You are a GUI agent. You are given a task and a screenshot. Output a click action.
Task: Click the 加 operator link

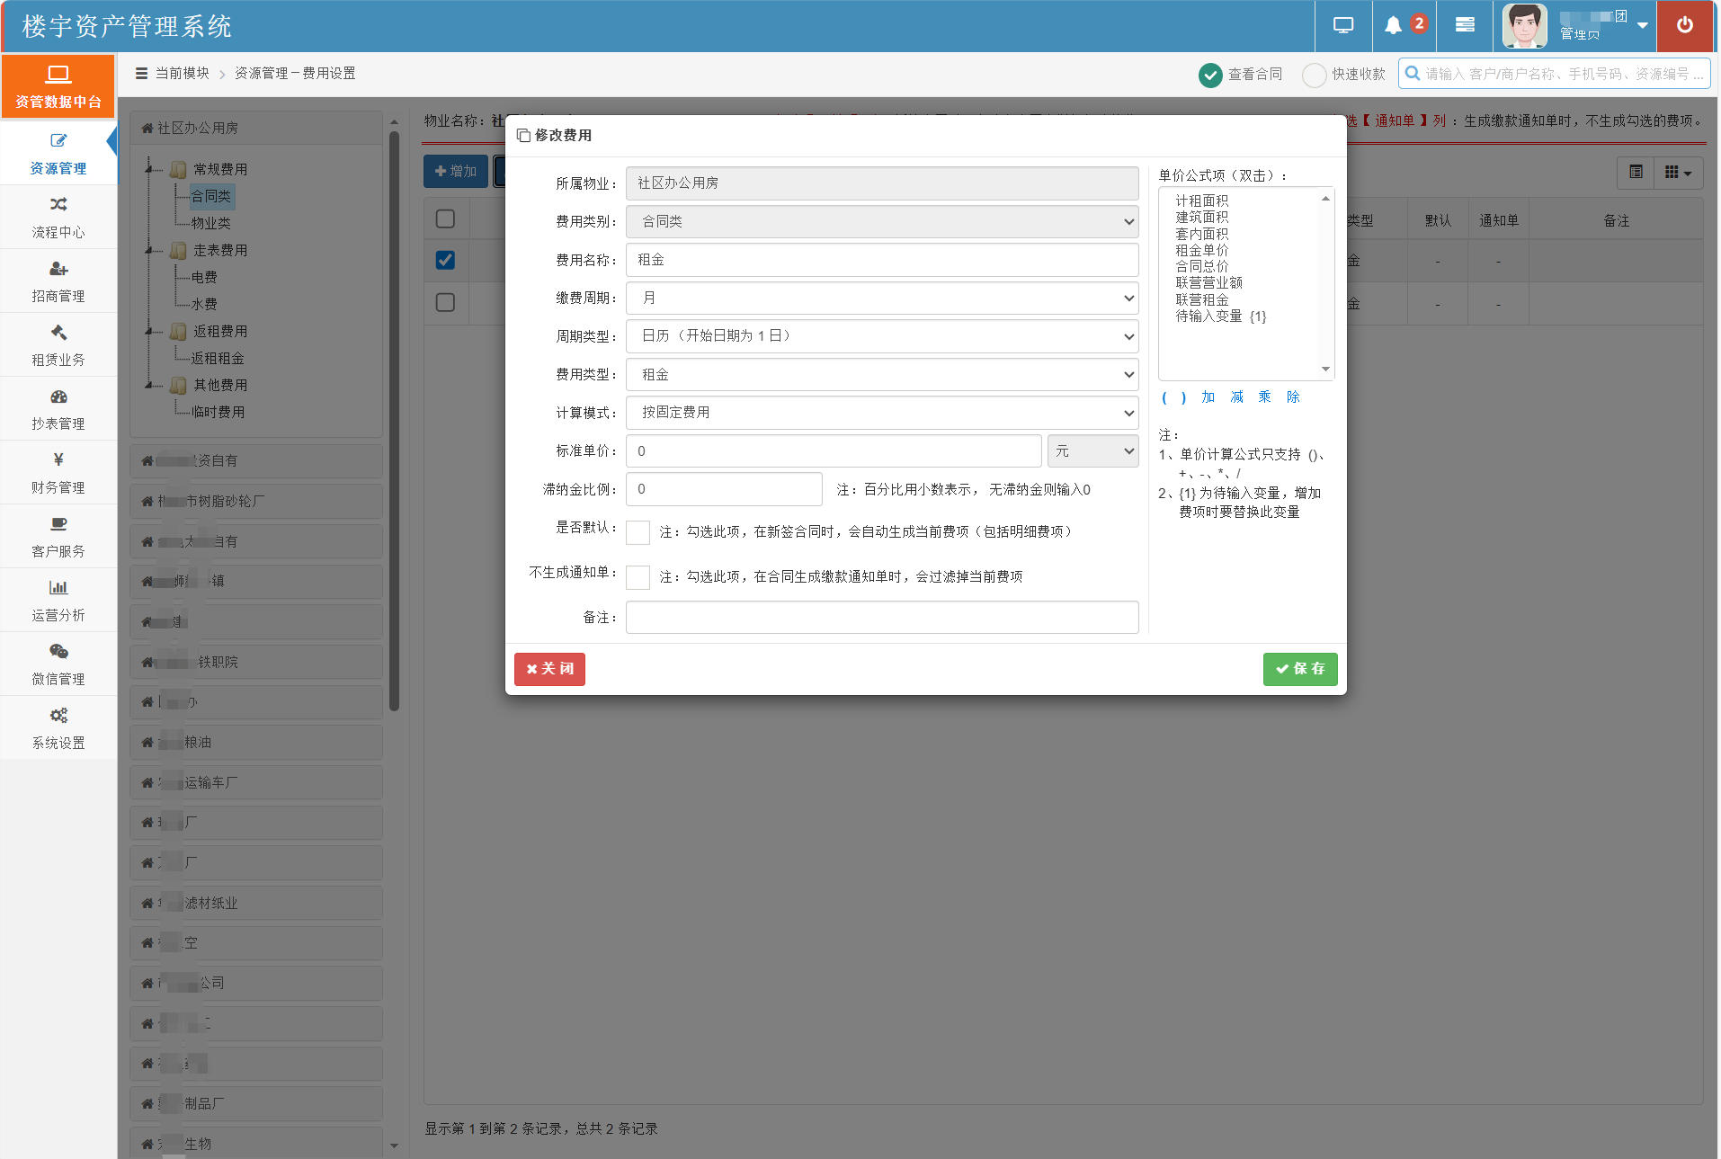click(1208, 397)
